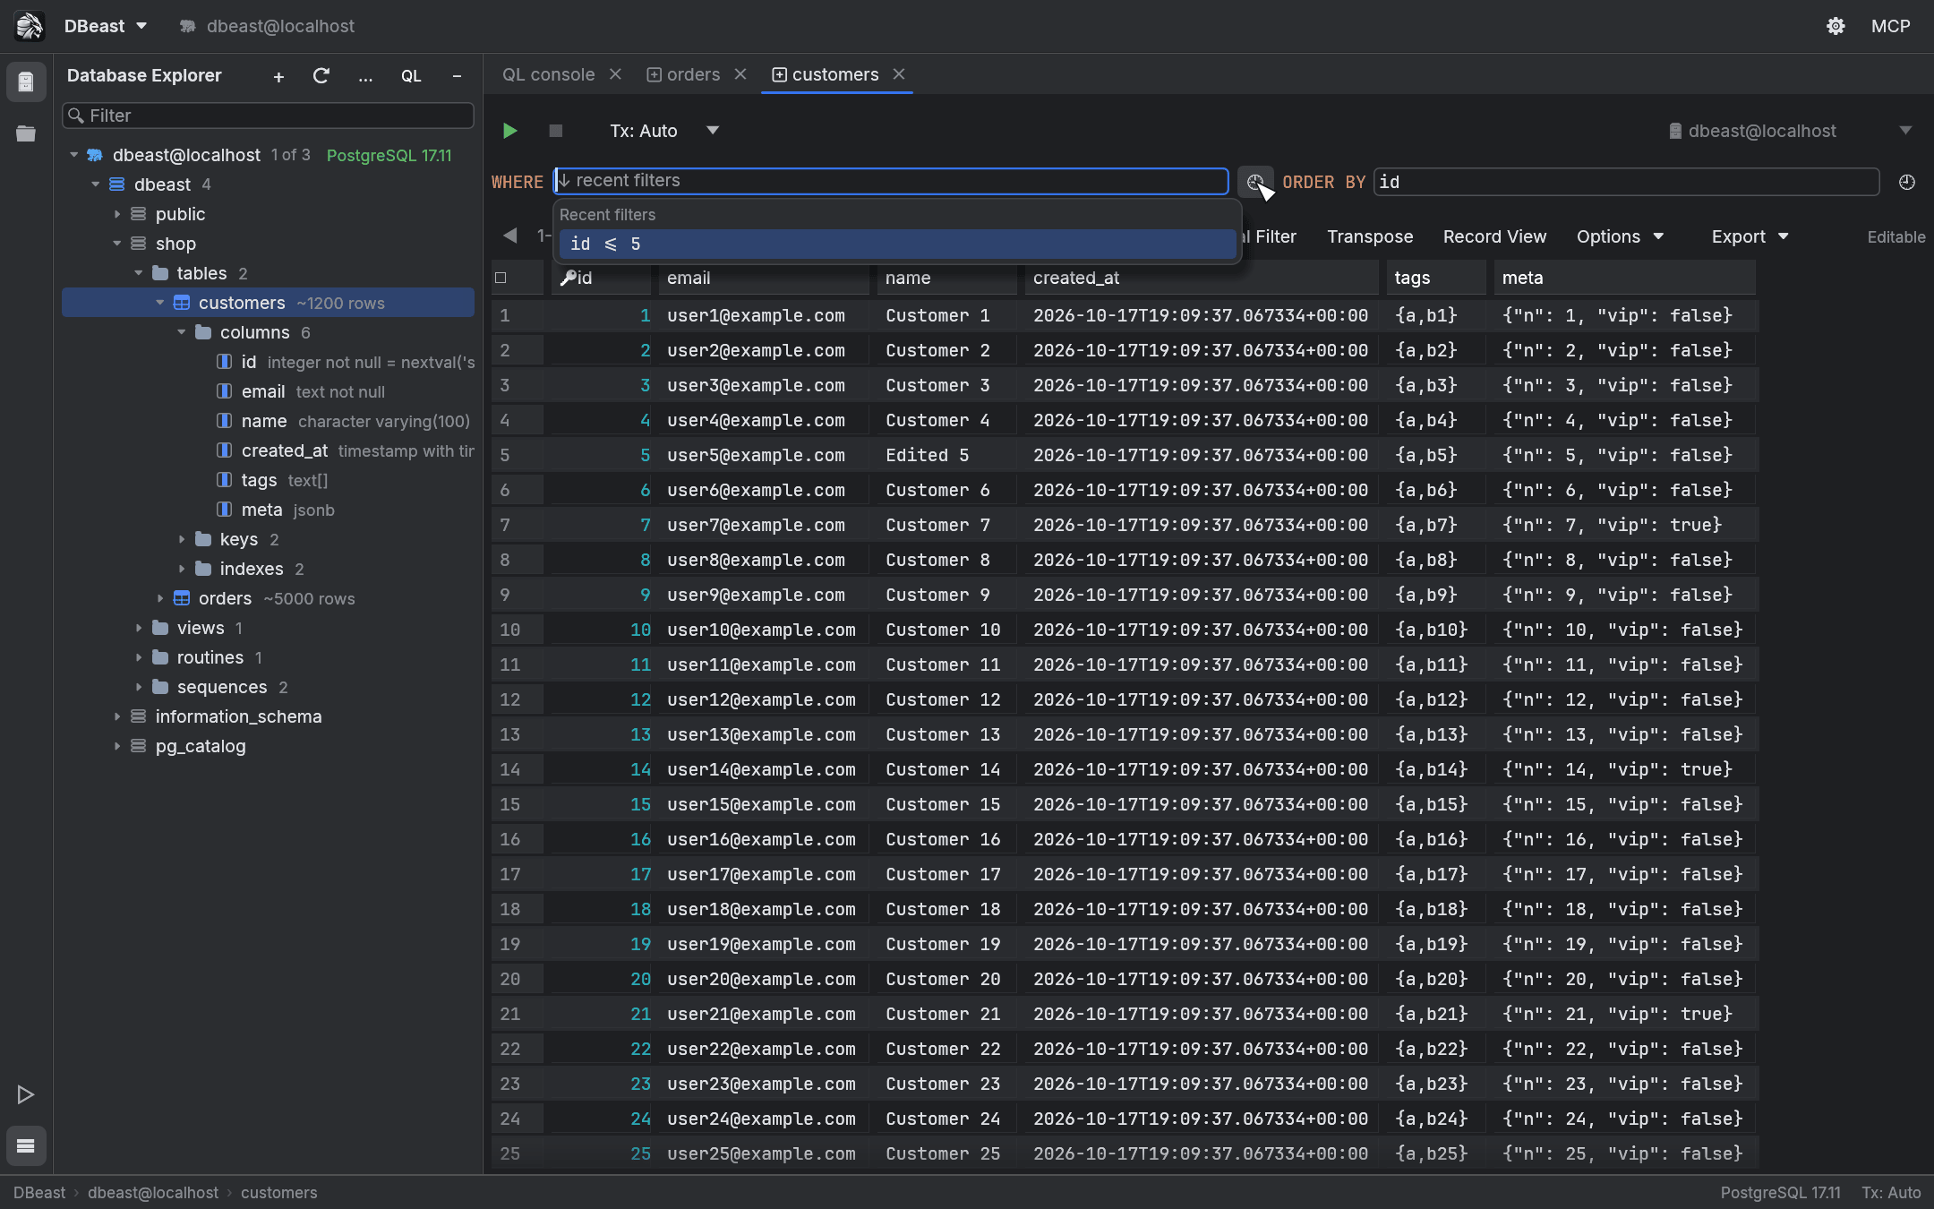Close the customers tab
The width and height of the screenshot is (1934, 1209).
coord(899,74)
